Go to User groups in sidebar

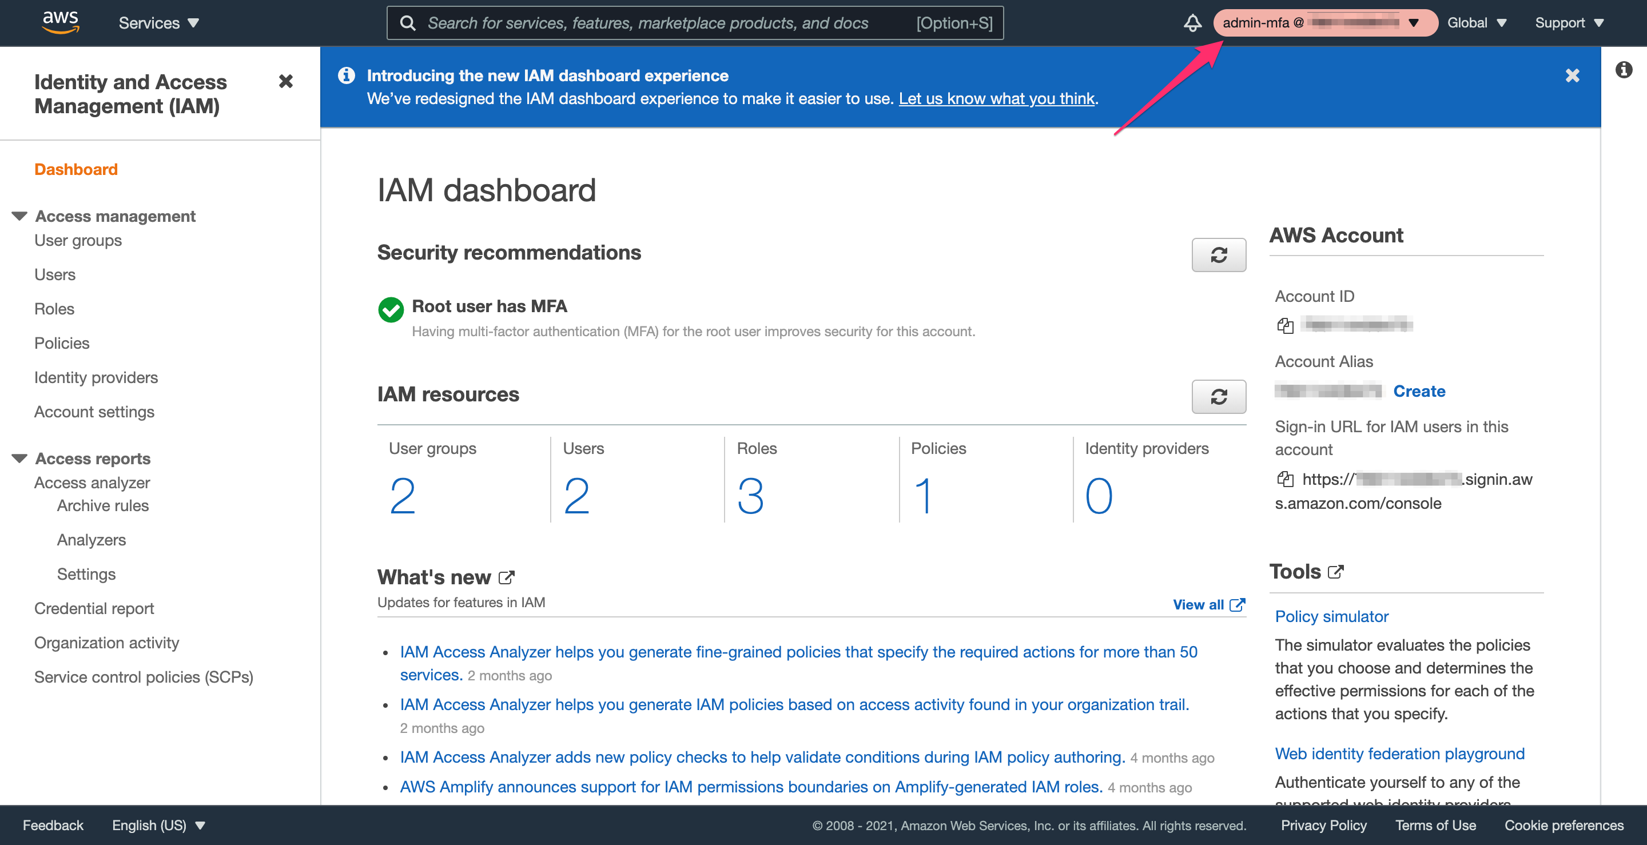tap(78, 240)
